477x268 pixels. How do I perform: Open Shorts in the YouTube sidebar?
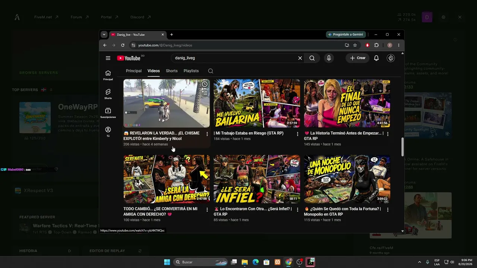108,94
